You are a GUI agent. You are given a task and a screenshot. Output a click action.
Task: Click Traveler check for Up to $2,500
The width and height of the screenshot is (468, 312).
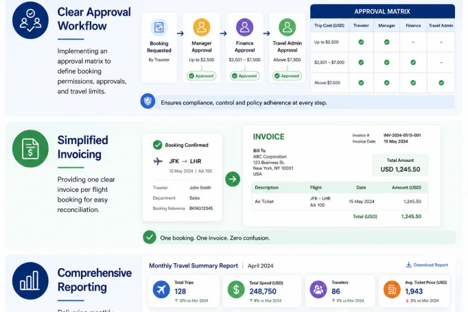point(361,42)
